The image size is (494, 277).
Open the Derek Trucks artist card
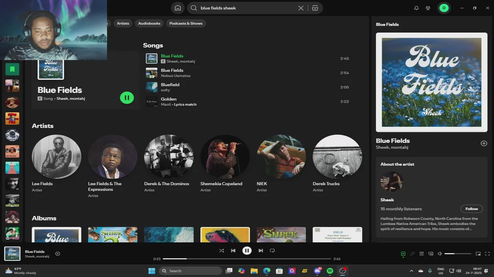coord(337,164)
